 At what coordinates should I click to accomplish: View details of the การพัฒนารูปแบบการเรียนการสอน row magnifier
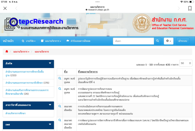tap(60, 89)
